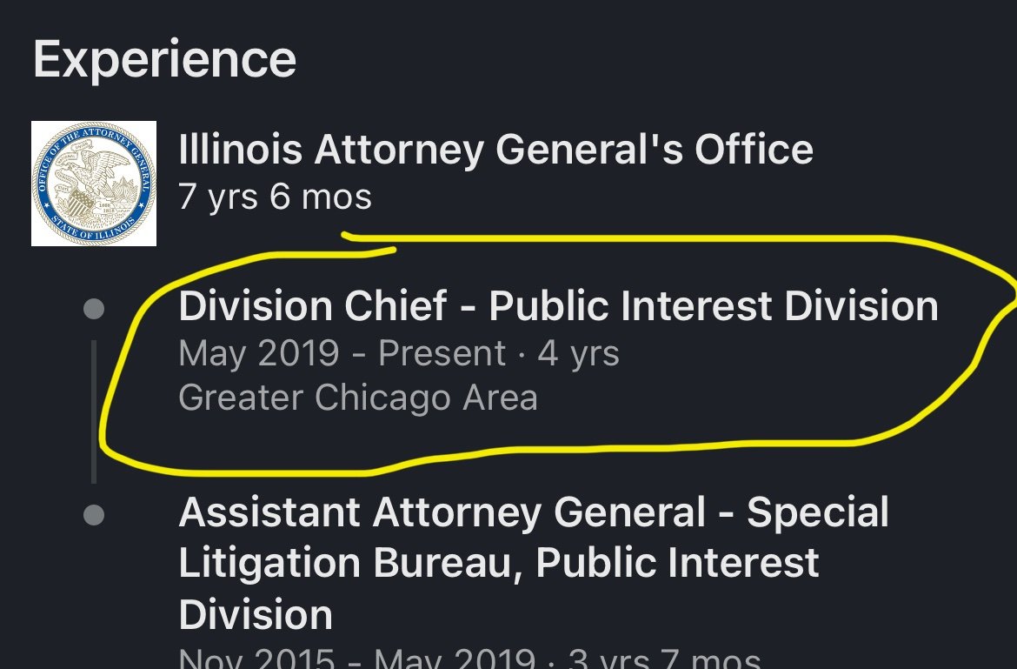Image resolution: width=1017 pixels, height=669 pixels.
Task: Click the "7 yrs 6 mos" total duration text
Action: [275, 197]
